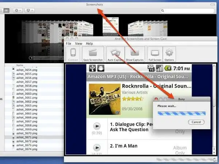The height and width of the screenshot is (164, 219).
Task: Play track 2 I'm A Man
Action: (97, 148)
